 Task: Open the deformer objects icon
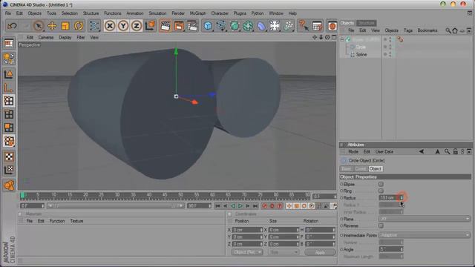click(x=261, y=26)
